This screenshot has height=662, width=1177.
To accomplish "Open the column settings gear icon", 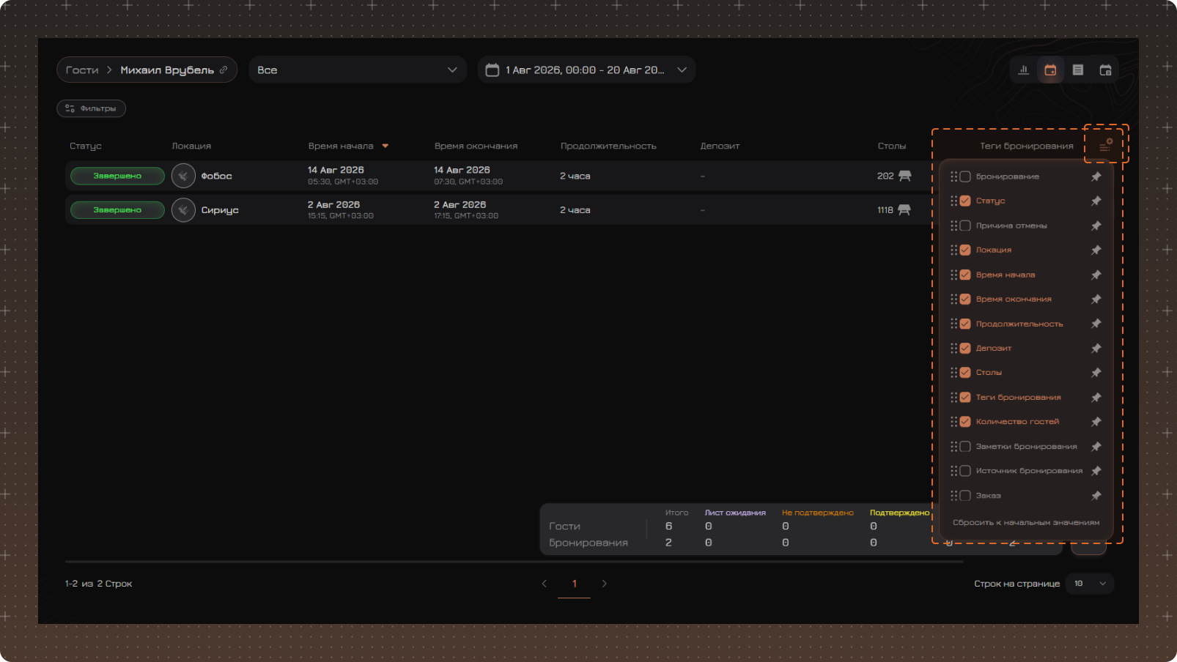I will (1106, 145).
